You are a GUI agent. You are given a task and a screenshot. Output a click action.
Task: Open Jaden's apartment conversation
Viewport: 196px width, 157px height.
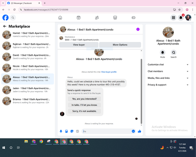point(27,90)
